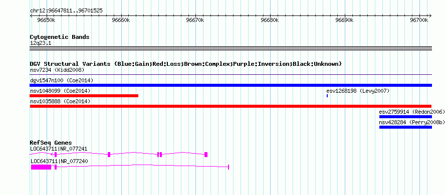446x195 pixels.
Task: Click the rightmost exon of NR_077241
Action: tap(206, 155)
